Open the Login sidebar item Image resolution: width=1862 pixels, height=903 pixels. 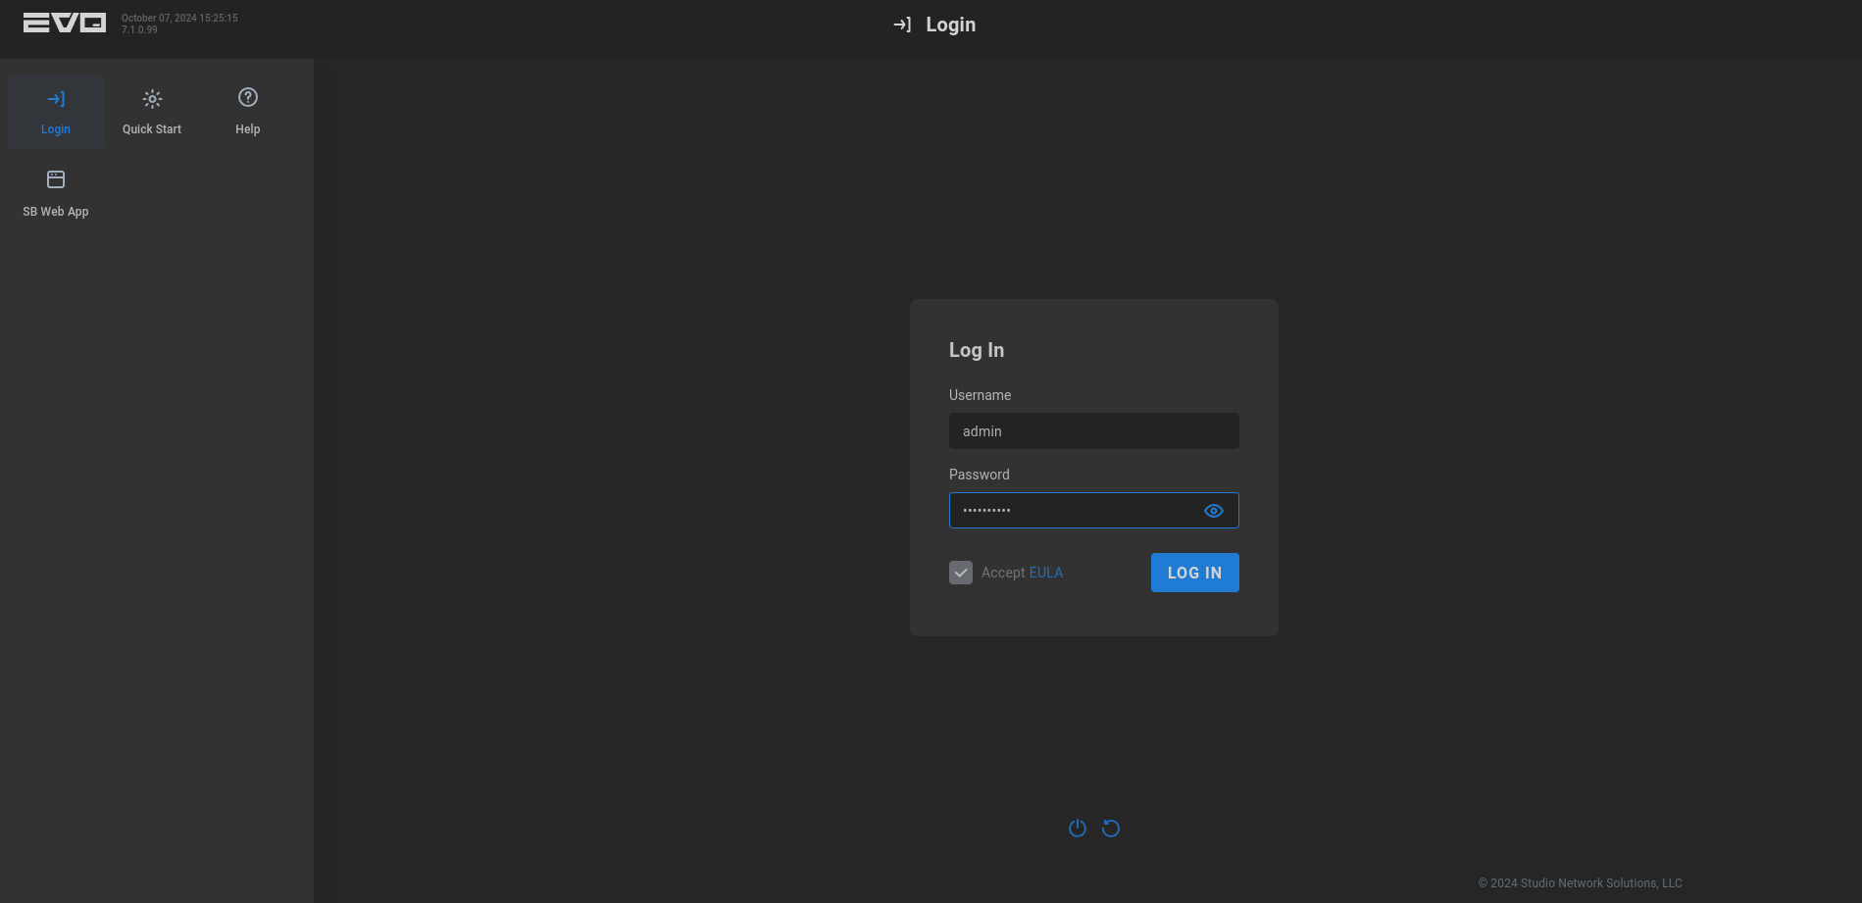click(56, 112)
